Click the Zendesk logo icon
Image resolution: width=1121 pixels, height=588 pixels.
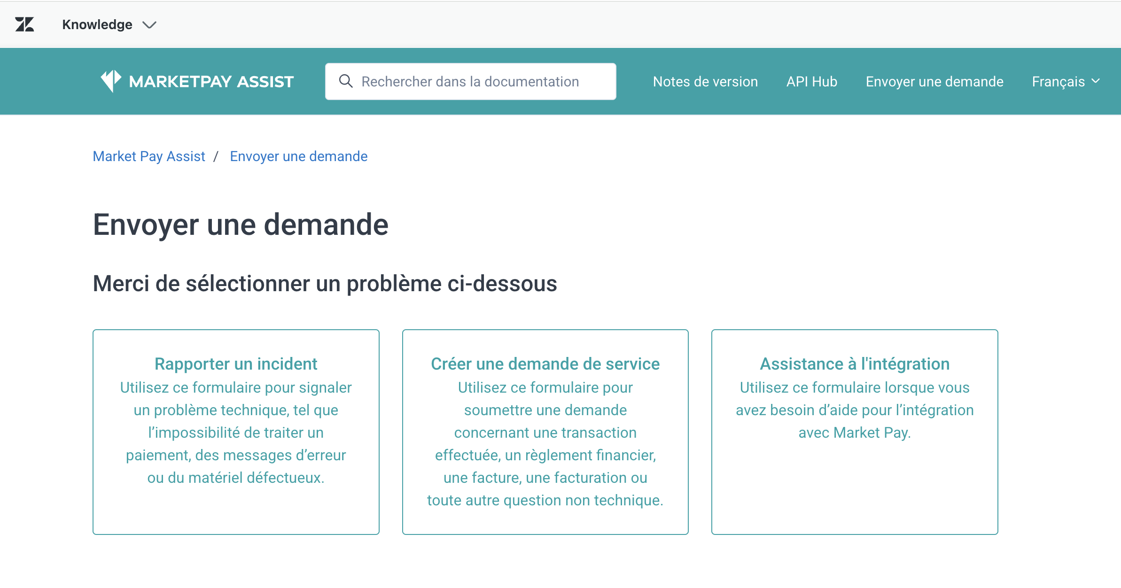point(24,24)
